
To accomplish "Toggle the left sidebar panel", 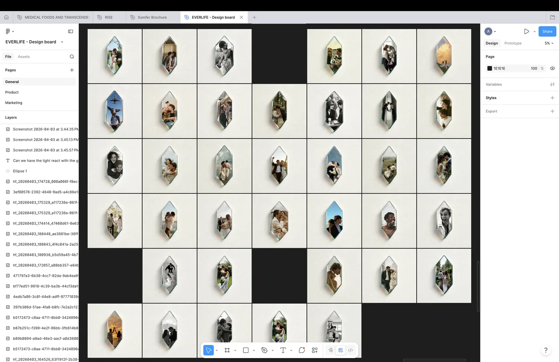I will pos(71,31).
